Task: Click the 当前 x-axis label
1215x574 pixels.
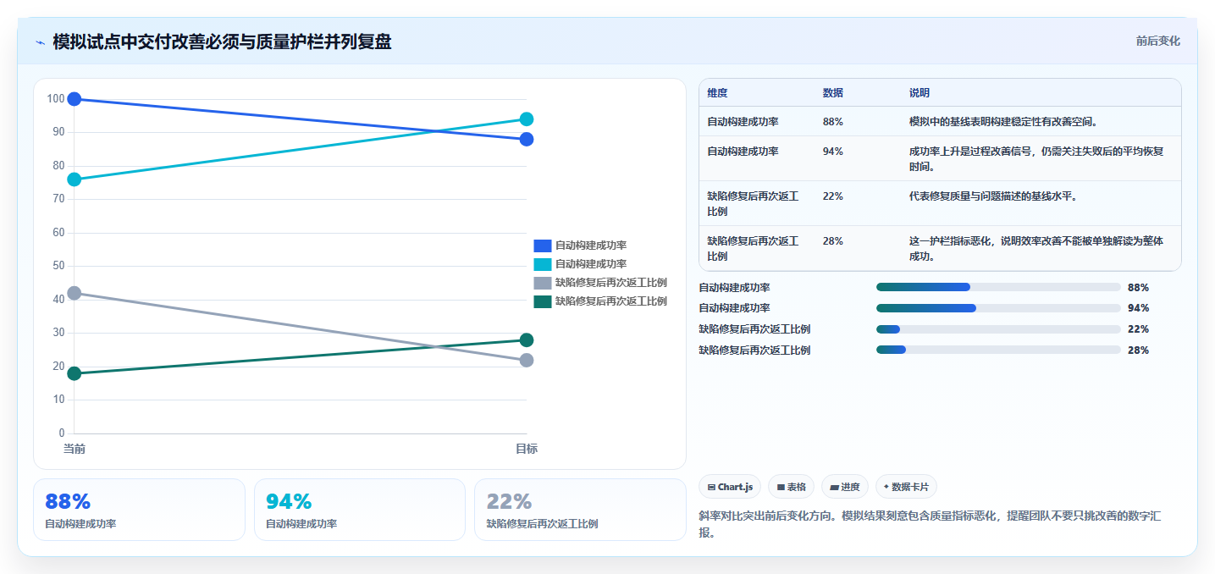Action: (75, 449)
